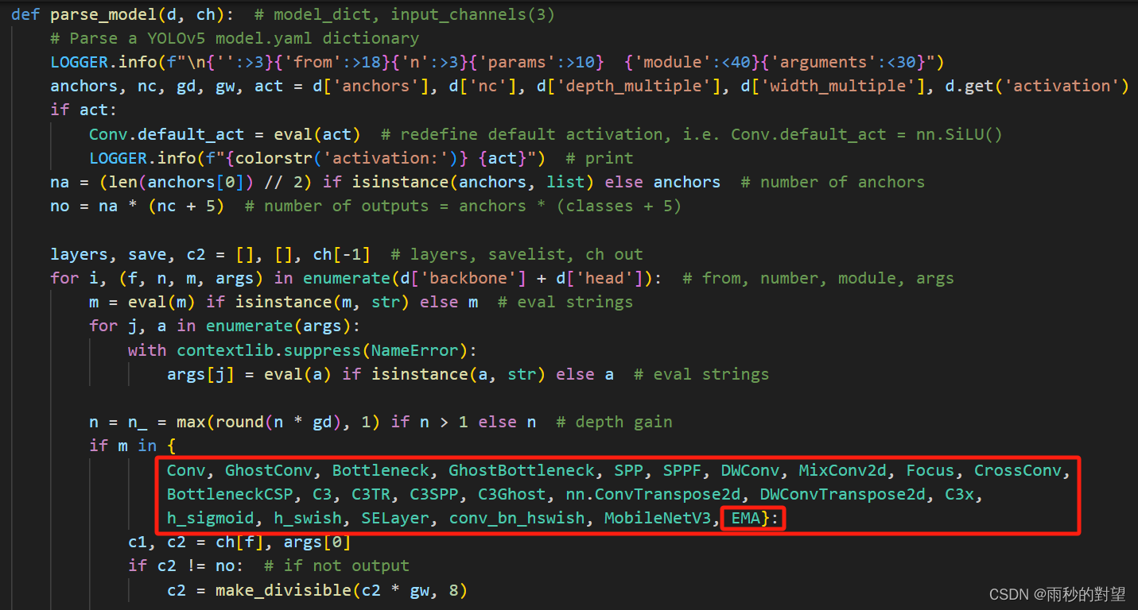The image size is (1138, 610).
Task: Click the make_divisible function call
Action: point(341,589)
